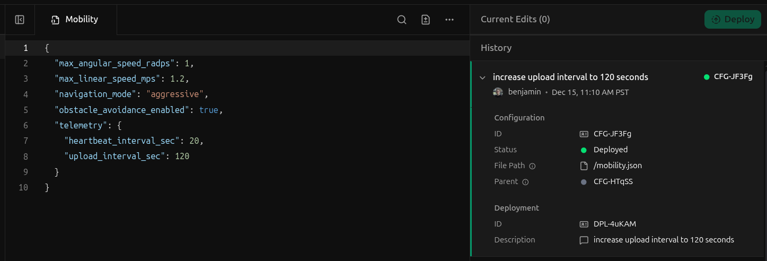Toggle the sidebar panel icon

pos(20,20)
